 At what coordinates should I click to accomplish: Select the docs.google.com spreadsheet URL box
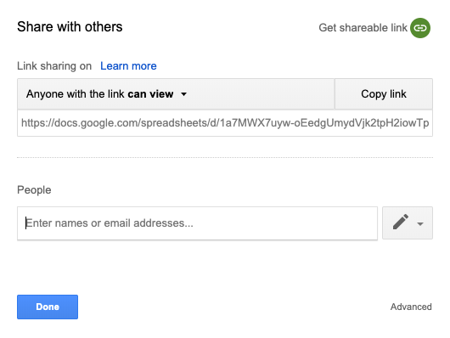[225, 123]
